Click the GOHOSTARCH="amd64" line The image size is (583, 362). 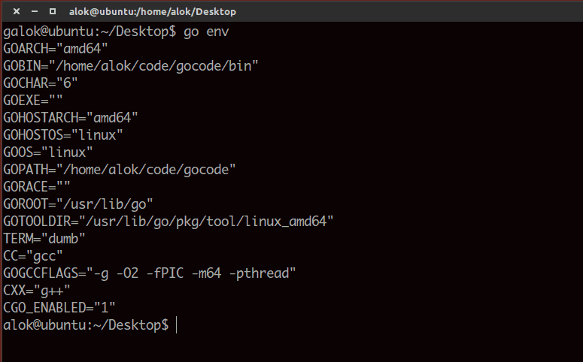71,117
